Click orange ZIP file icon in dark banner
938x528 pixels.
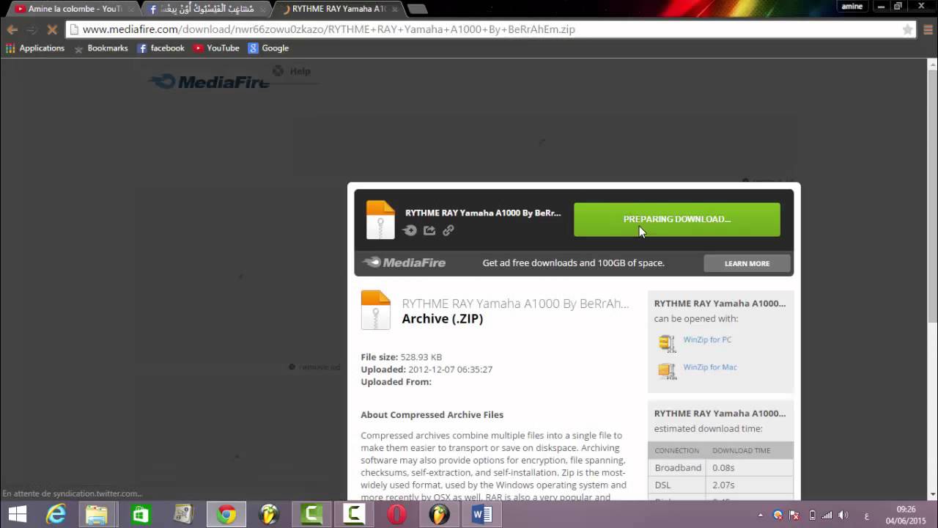coord(380,220)
